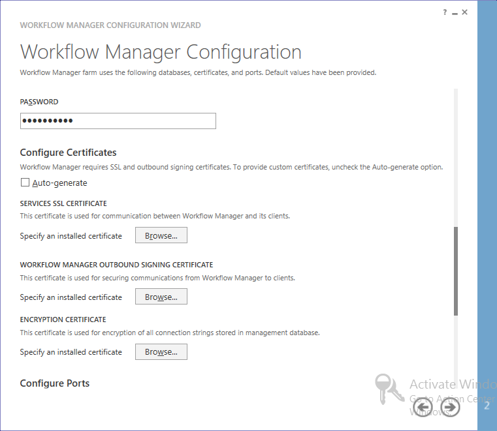Click the Configure Ports section heading

tap(55, 383)
